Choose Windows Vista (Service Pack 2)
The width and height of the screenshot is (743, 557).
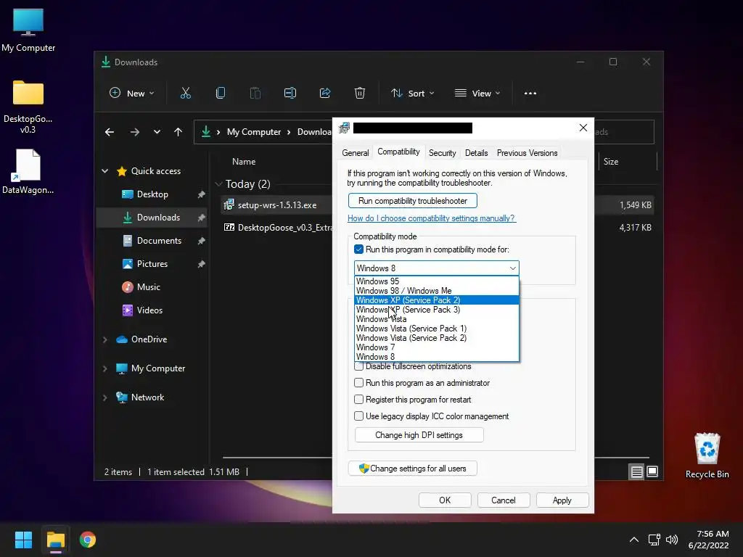[436, 338]
